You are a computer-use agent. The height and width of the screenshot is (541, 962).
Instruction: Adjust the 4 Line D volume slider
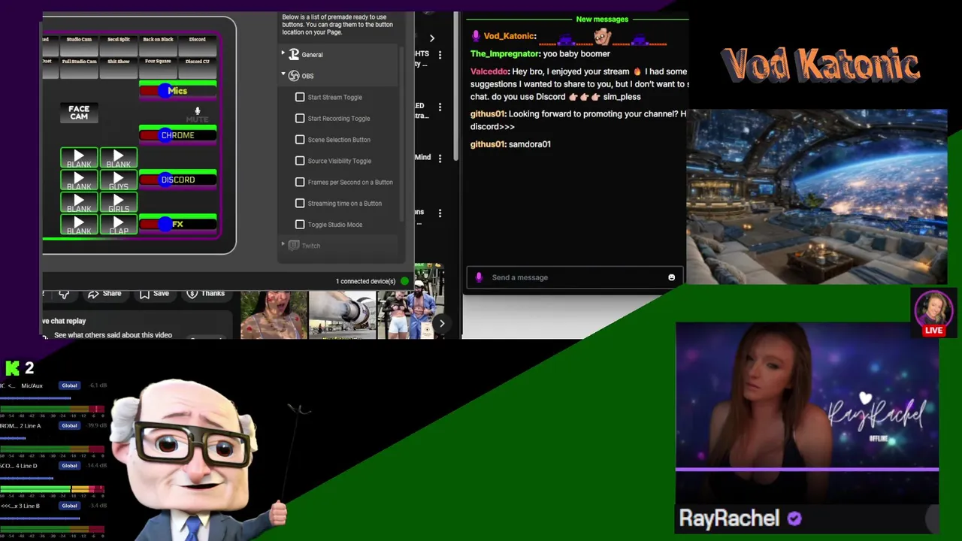[27, 478]
